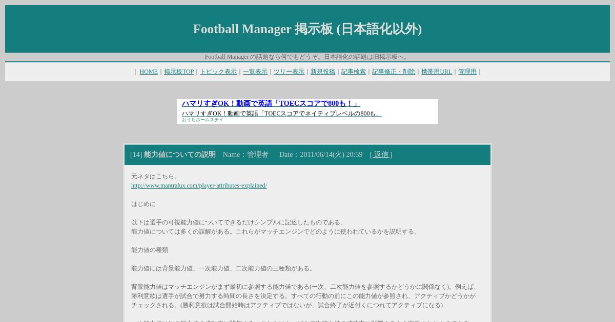The width and height of the screenshot is (615, 322).
Task: Click post title 能力値についての説明
Action: 180,155
